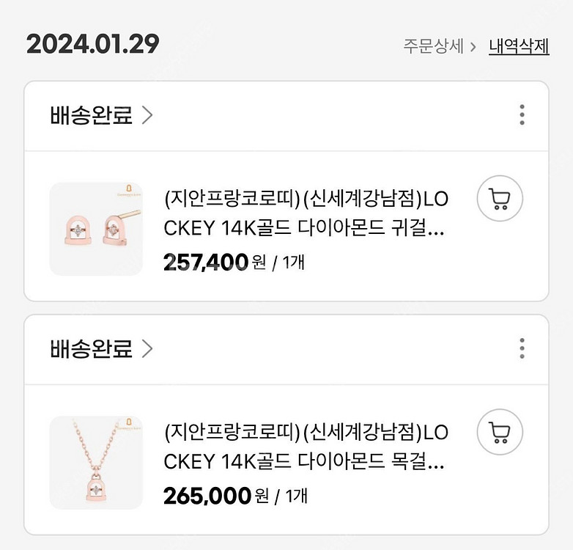The image size is (573, 550).
Task: Open the LOCKEY 14K골드 다이아몬드 목걸이 product title
Action: click(305, 447)
